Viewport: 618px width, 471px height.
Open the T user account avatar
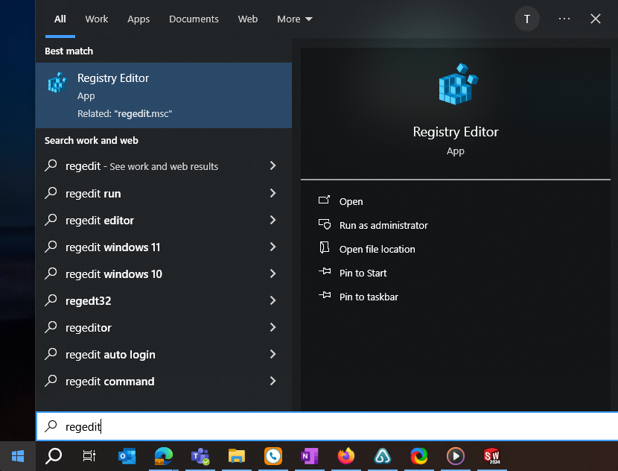click(x=527, y=19)
